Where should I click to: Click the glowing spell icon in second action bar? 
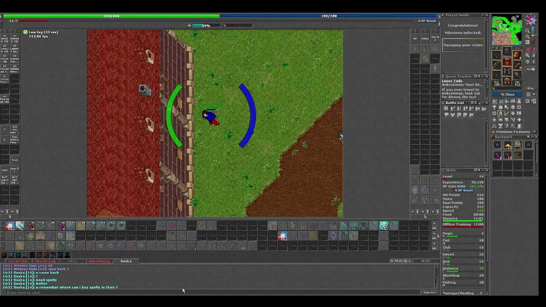283,236
